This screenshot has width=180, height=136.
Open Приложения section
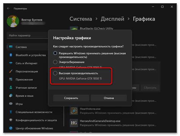point(24,80)
